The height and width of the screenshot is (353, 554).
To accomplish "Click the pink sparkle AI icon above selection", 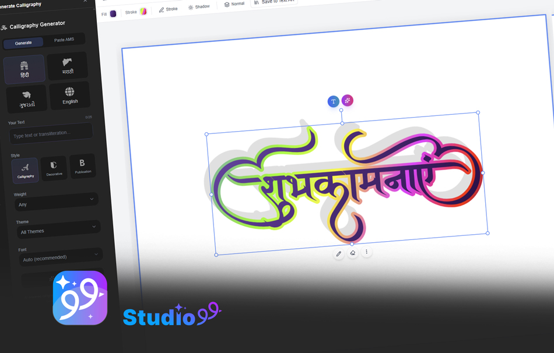I will (348, 100).
